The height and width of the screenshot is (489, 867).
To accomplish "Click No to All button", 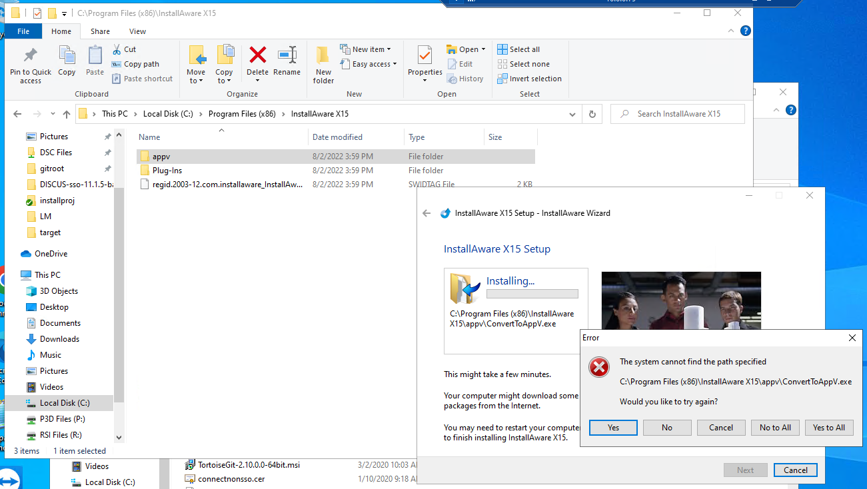I will (775, 428).
